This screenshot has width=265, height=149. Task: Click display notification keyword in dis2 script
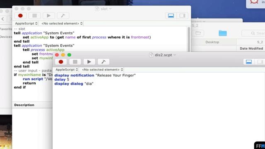74,75
